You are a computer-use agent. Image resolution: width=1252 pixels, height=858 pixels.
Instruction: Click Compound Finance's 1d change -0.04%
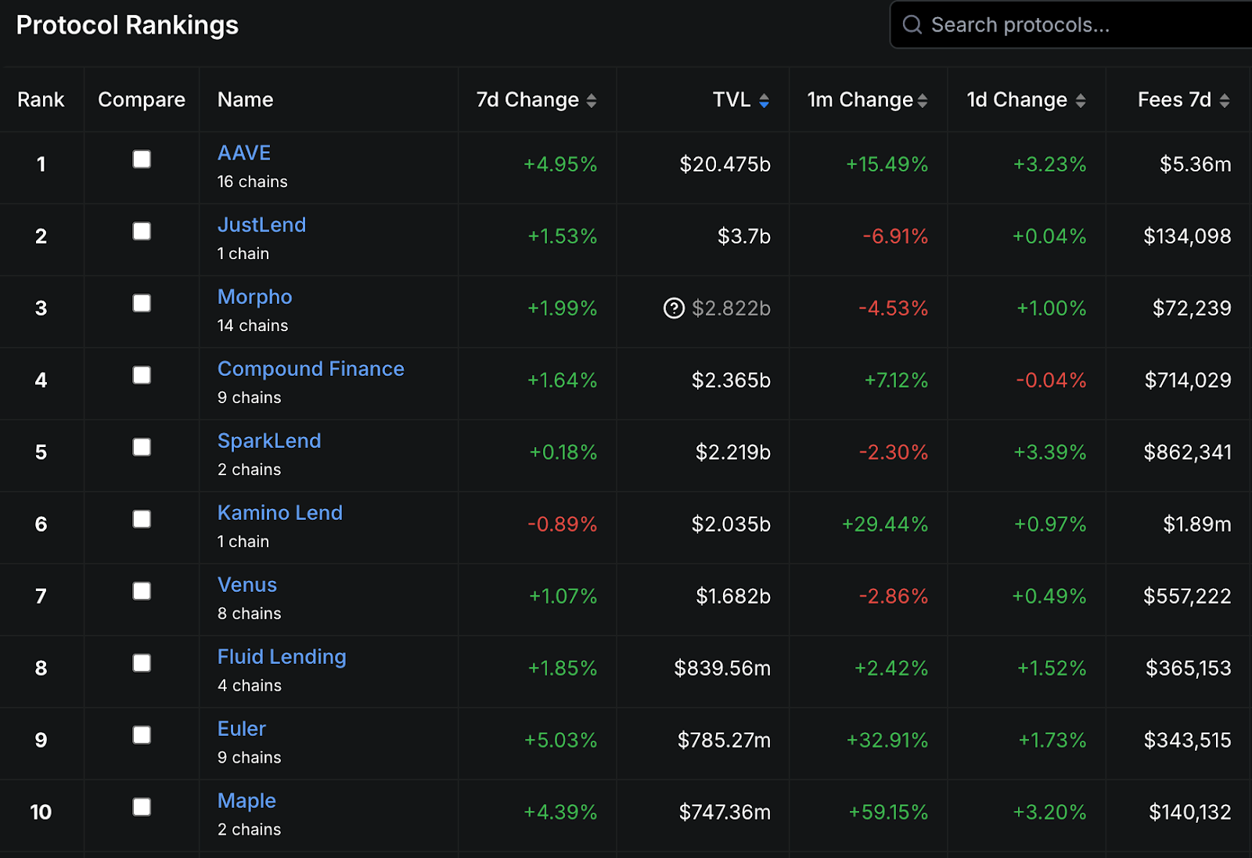point(1051,380)
